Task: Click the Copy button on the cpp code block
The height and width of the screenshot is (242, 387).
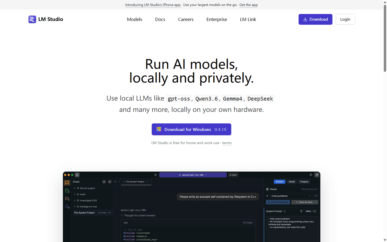Action: pyautogui.click(x=248, y=223)
